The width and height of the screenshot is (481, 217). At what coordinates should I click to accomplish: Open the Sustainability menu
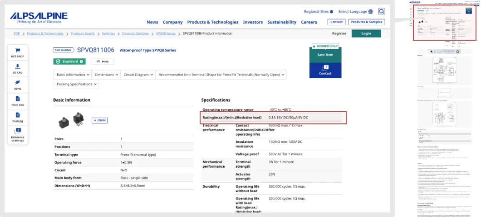click(x=282, y=22)
